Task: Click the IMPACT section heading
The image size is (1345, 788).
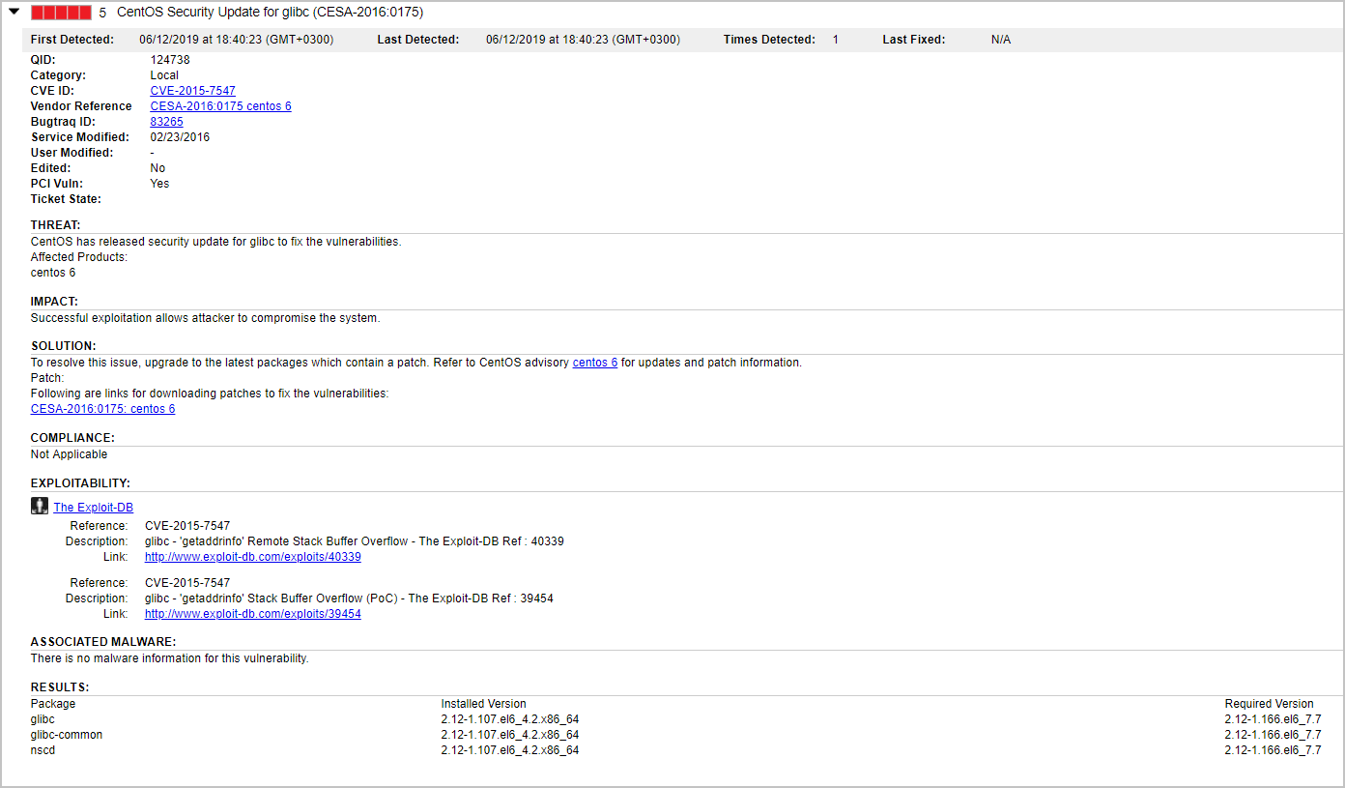Action: [54, 302]
